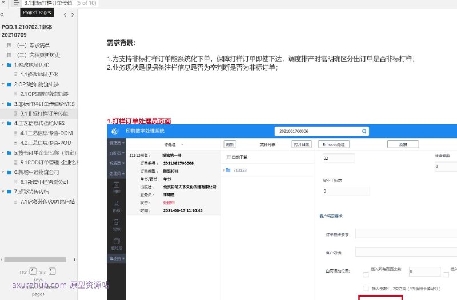The image size is (457, 300).
Task: Click the sitemap scrollbar right arrow
Action: coord(75,260)
